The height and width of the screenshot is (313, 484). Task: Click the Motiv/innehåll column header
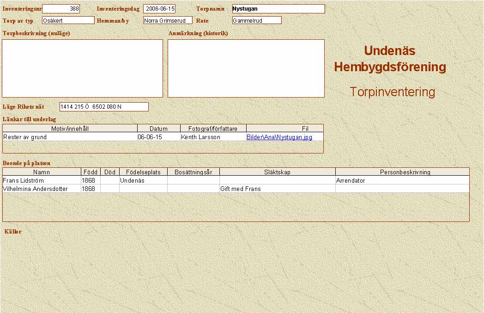click(70, 129)
